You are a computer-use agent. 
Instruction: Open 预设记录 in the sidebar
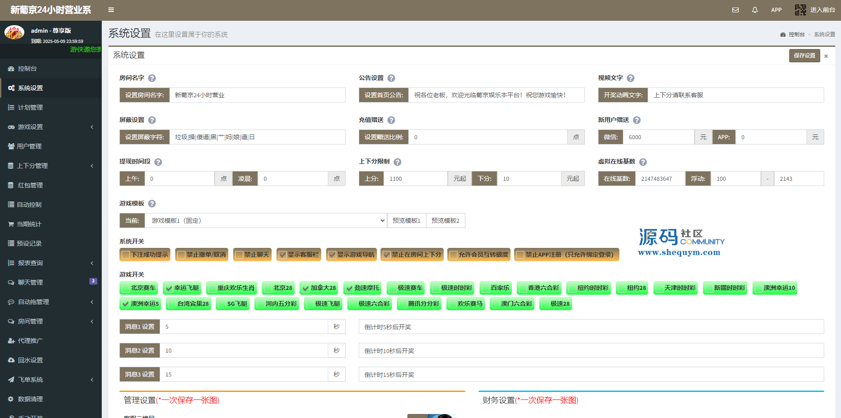(51, 243)
